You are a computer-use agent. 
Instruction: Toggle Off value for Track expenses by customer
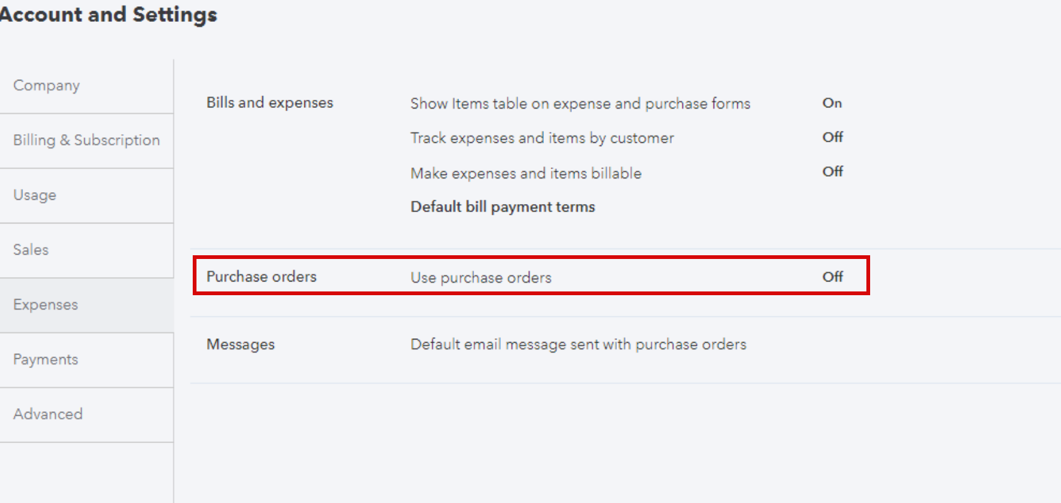click(x=832, y=137)
